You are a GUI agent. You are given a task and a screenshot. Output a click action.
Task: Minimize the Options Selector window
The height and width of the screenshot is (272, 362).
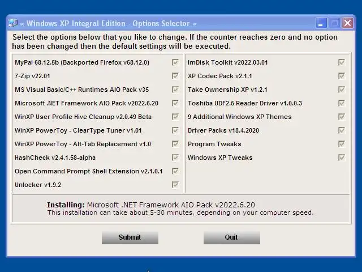pyautogui.click(x=321, y=23)
